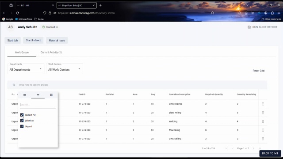Open actions menu for the Machining row
This screenshot has height=159, width=283.
(x=263, y=130)
